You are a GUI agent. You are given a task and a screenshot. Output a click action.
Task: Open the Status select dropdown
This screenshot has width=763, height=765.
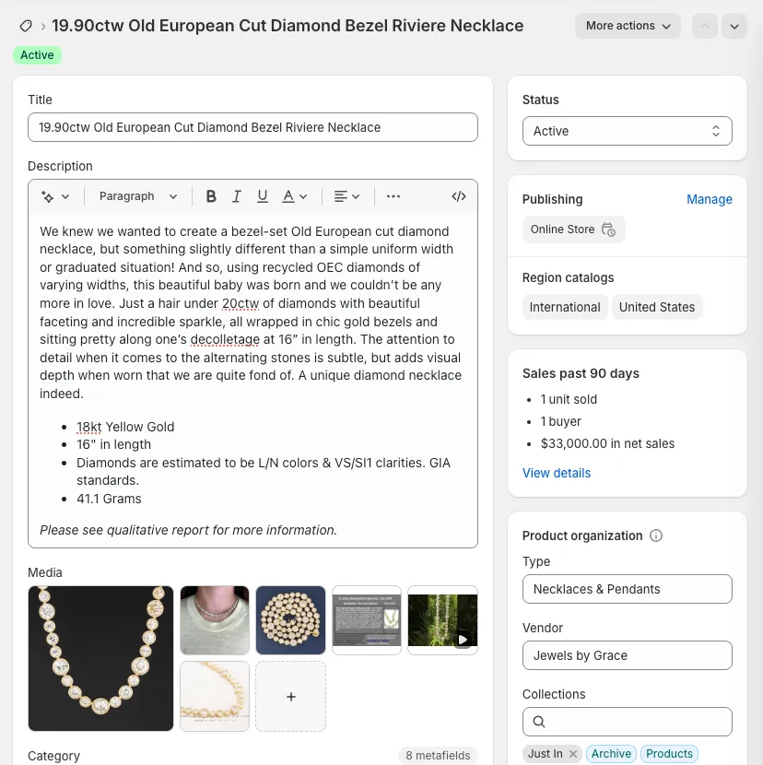click(x=628, y=131)
